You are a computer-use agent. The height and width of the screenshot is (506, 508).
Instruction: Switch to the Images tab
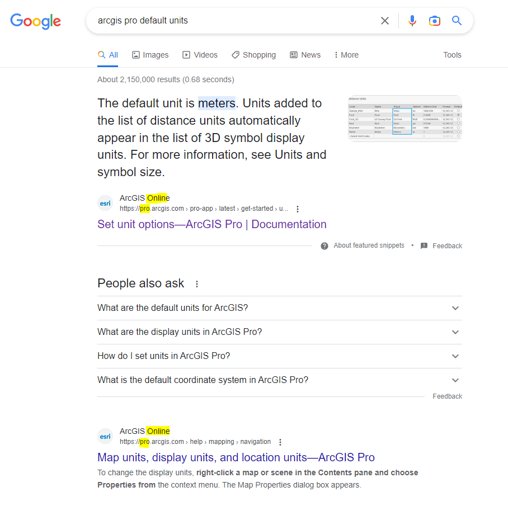[x=150, y=55]
